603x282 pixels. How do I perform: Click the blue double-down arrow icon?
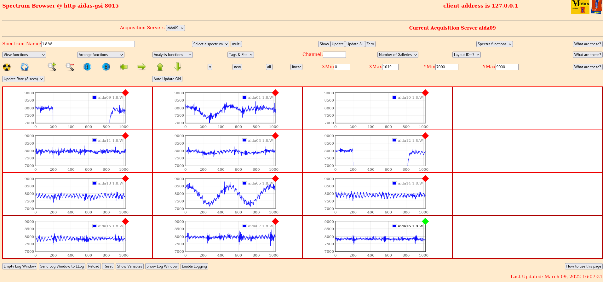(87, 67)
